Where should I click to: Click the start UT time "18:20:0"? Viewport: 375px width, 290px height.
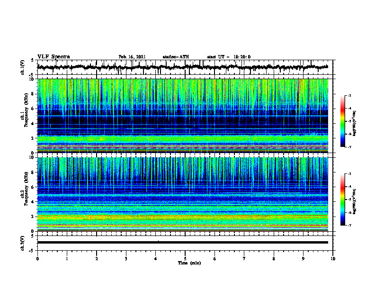point(242,57)
